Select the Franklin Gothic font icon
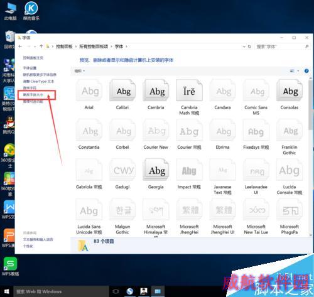Screen dimensions: 314x297 pyautogui.click(x=290, y=130)
